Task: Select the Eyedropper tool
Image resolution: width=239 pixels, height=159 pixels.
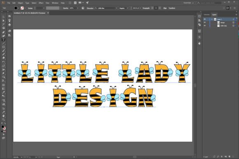Action: coord(3,92)
